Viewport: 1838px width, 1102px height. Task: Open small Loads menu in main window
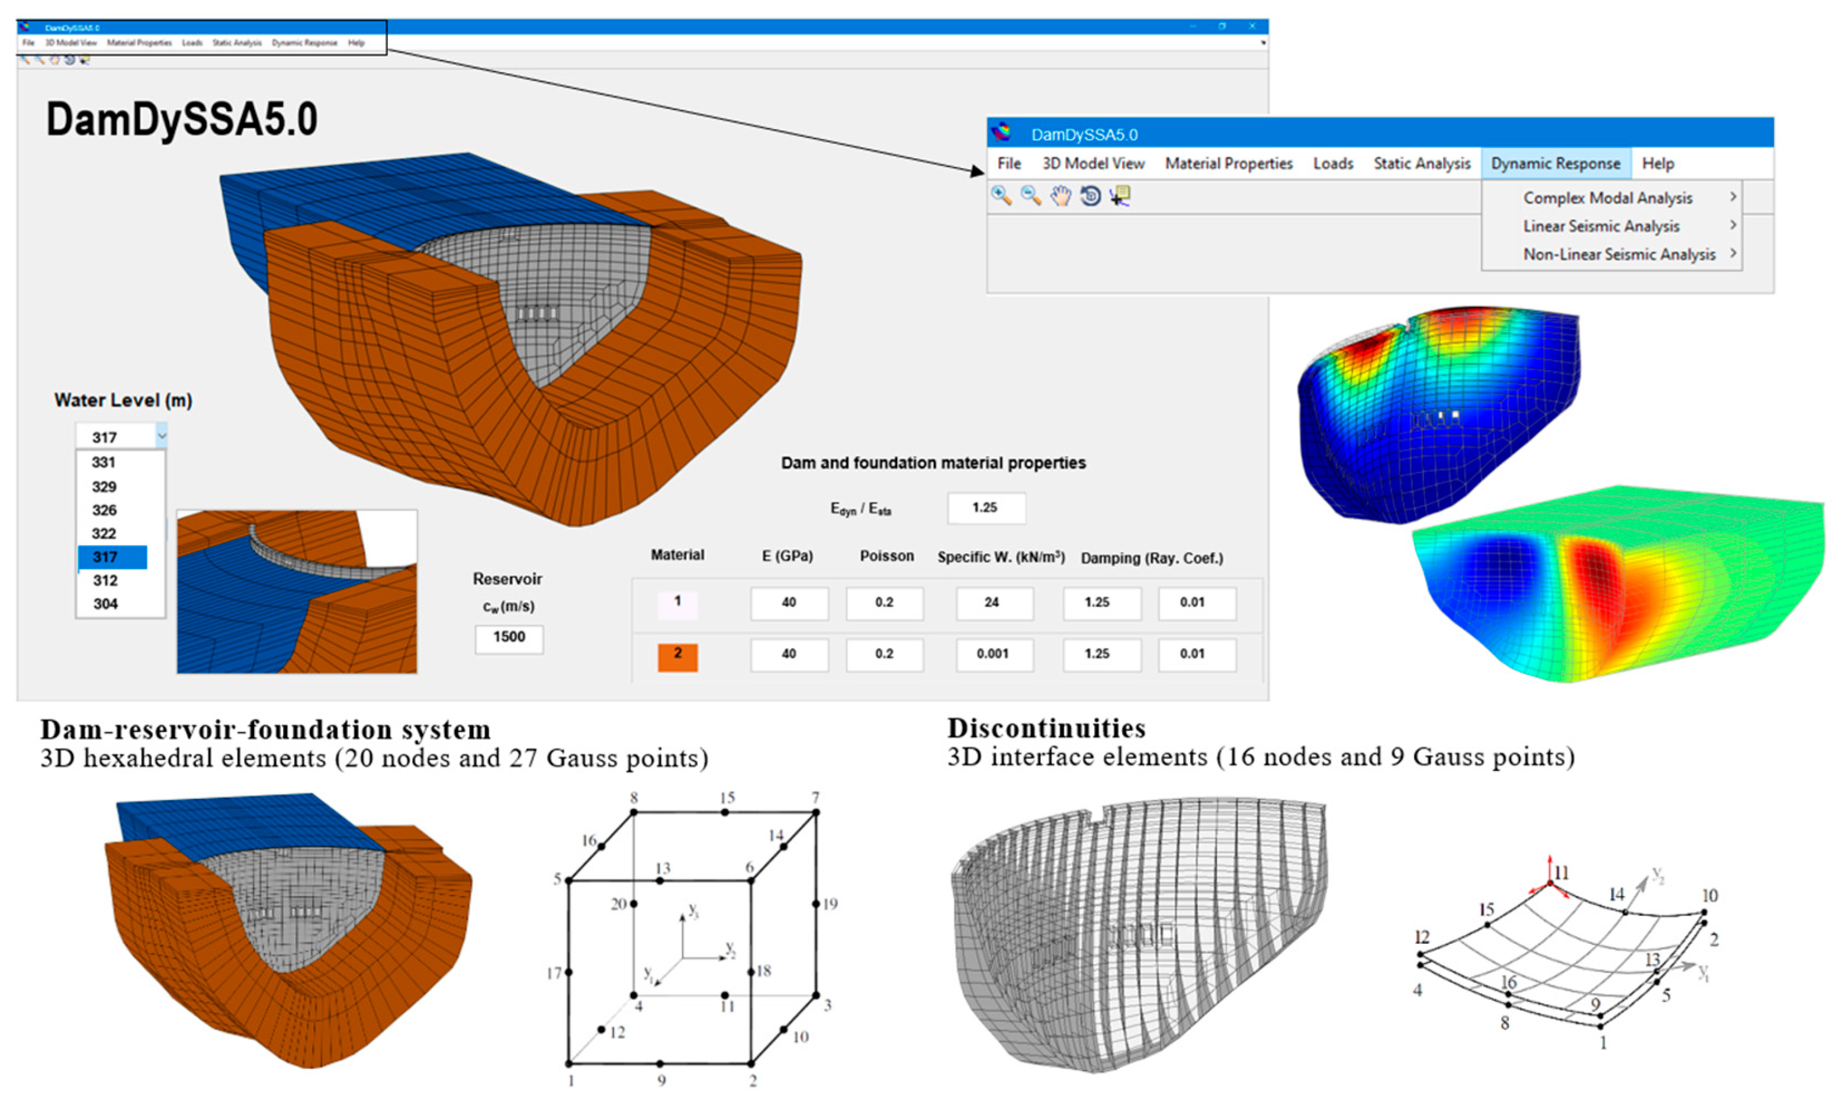192,42
